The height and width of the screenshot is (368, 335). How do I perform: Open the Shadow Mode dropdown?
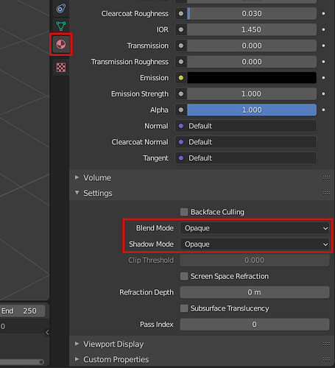tap(255, 244)
